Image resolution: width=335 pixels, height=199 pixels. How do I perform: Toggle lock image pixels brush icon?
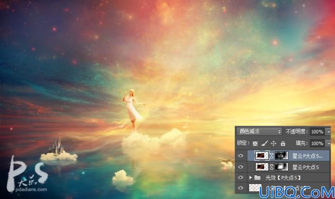265,143
